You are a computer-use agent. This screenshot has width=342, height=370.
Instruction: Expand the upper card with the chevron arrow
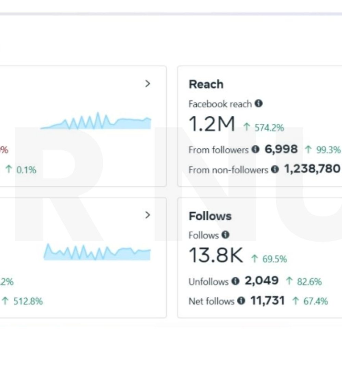pyautogui.click(x=148, y=84)
